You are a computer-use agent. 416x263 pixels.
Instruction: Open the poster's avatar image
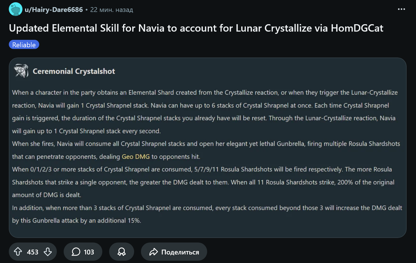(15, 9)
